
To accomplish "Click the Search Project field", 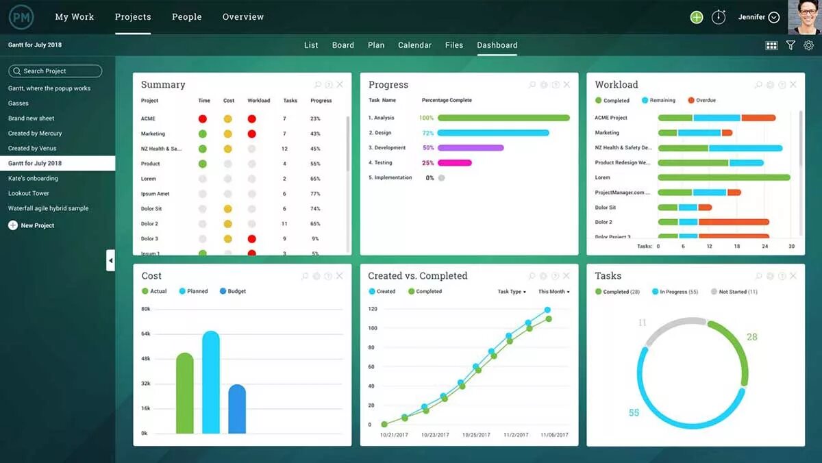I will [55, 71].
